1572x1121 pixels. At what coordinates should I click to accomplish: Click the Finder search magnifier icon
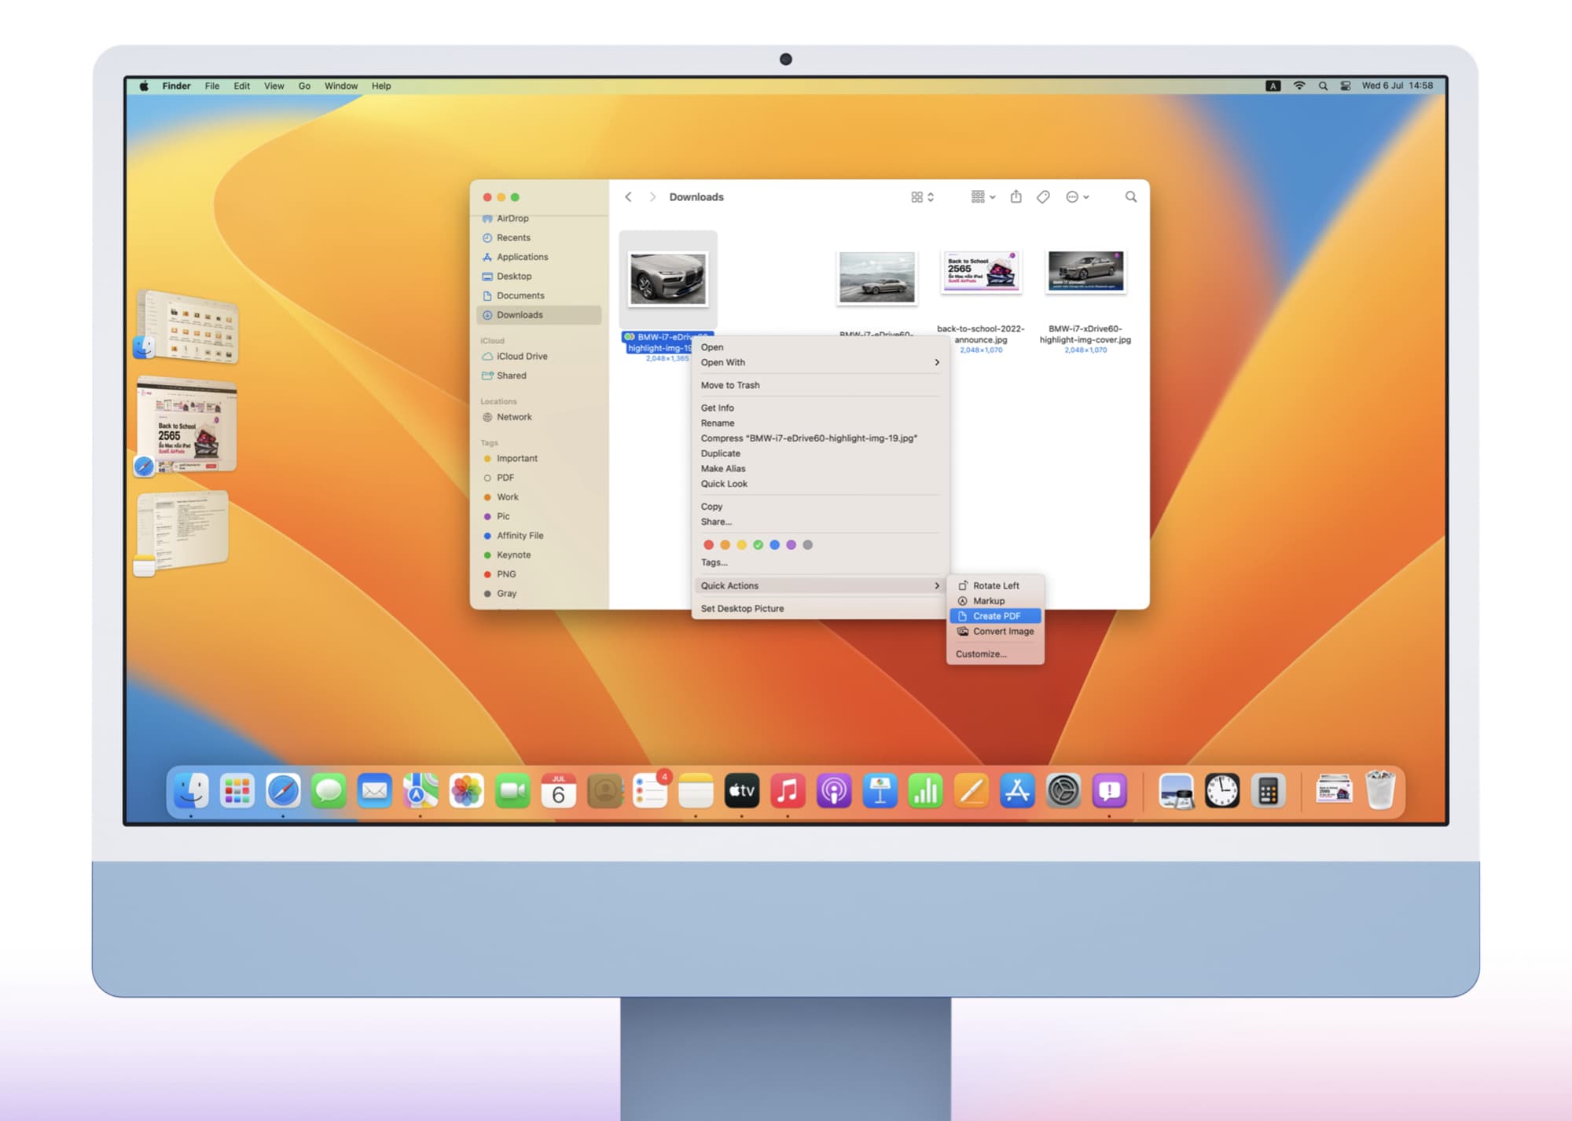1130,196
